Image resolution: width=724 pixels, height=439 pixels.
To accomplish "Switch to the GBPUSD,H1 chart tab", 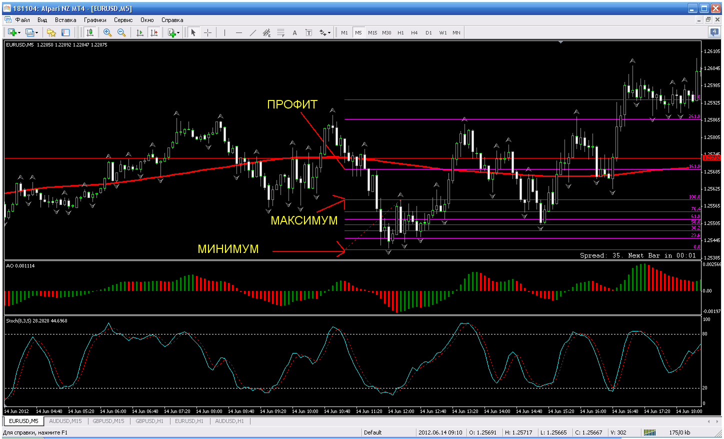I will pos(149,421).
